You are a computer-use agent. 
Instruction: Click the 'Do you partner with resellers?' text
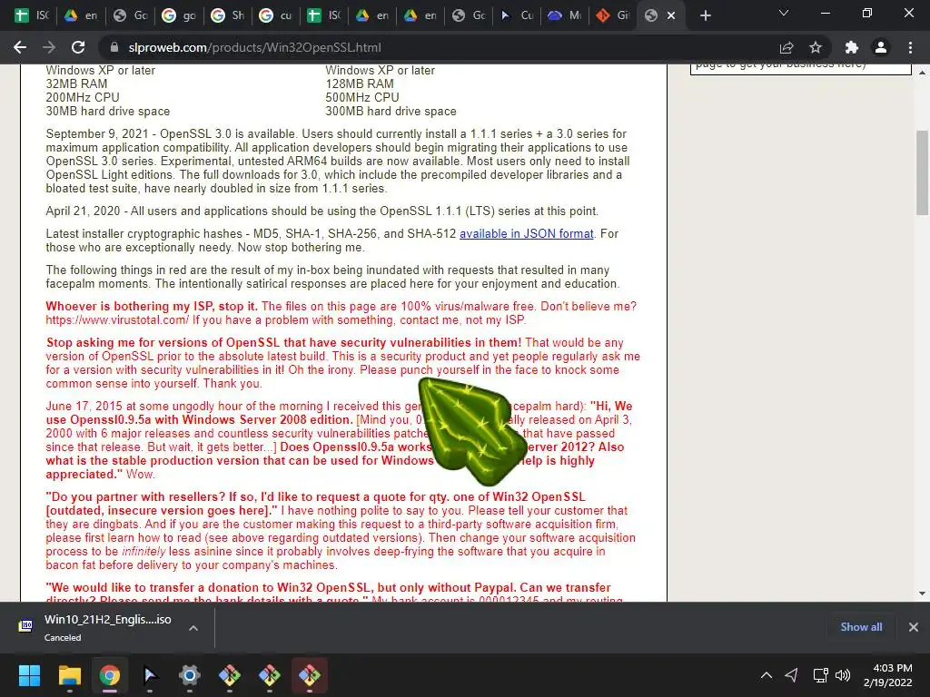136,496
